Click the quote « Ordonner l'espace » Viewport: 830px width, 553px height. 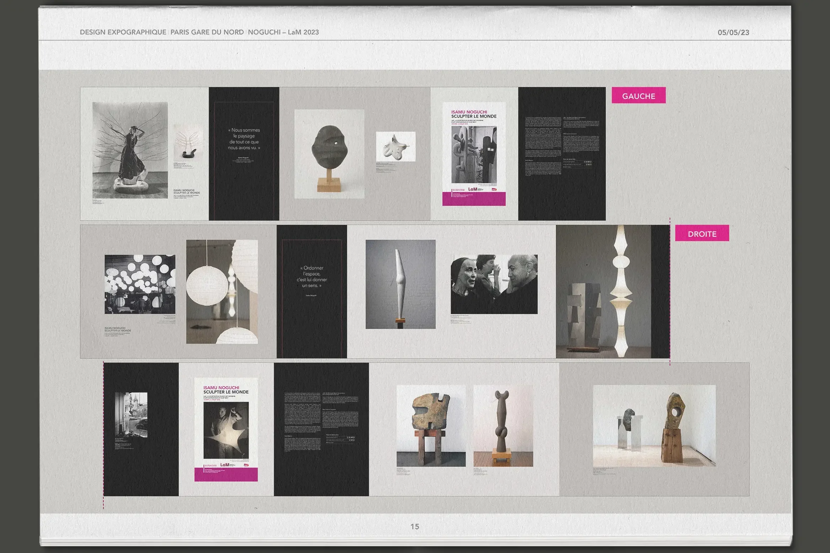point(312,277)
